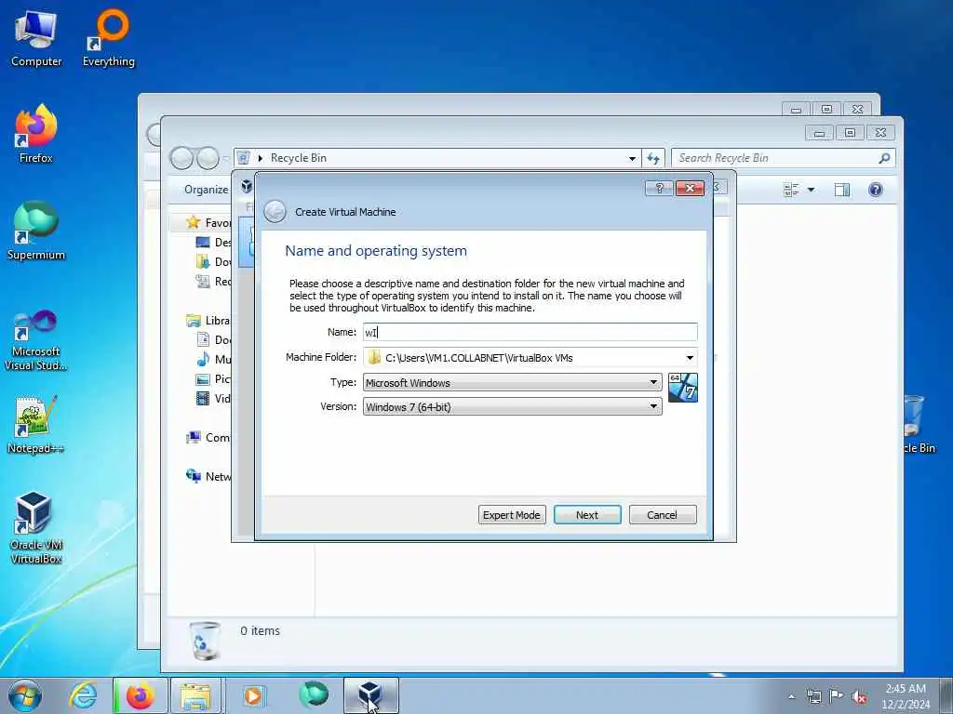Click the Name input field
This screenshot has width=953, height=714.
pos(530,332)
